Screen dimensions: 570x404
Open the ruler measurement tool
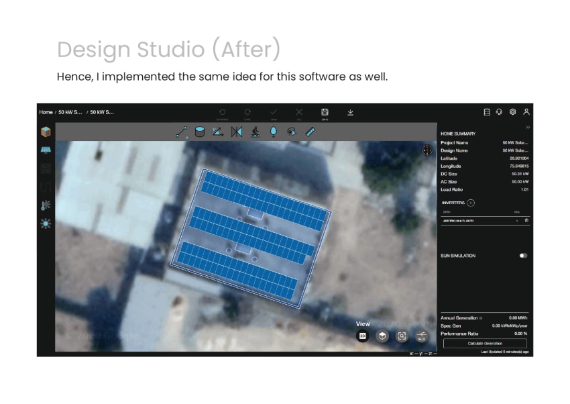(310, 132)
